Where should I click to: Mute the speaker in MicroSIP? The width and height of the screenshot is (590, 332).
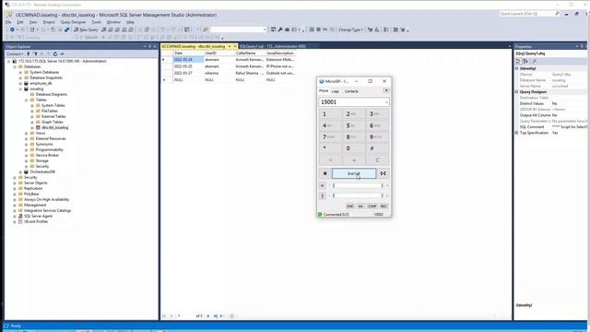(x=322, y=185)
